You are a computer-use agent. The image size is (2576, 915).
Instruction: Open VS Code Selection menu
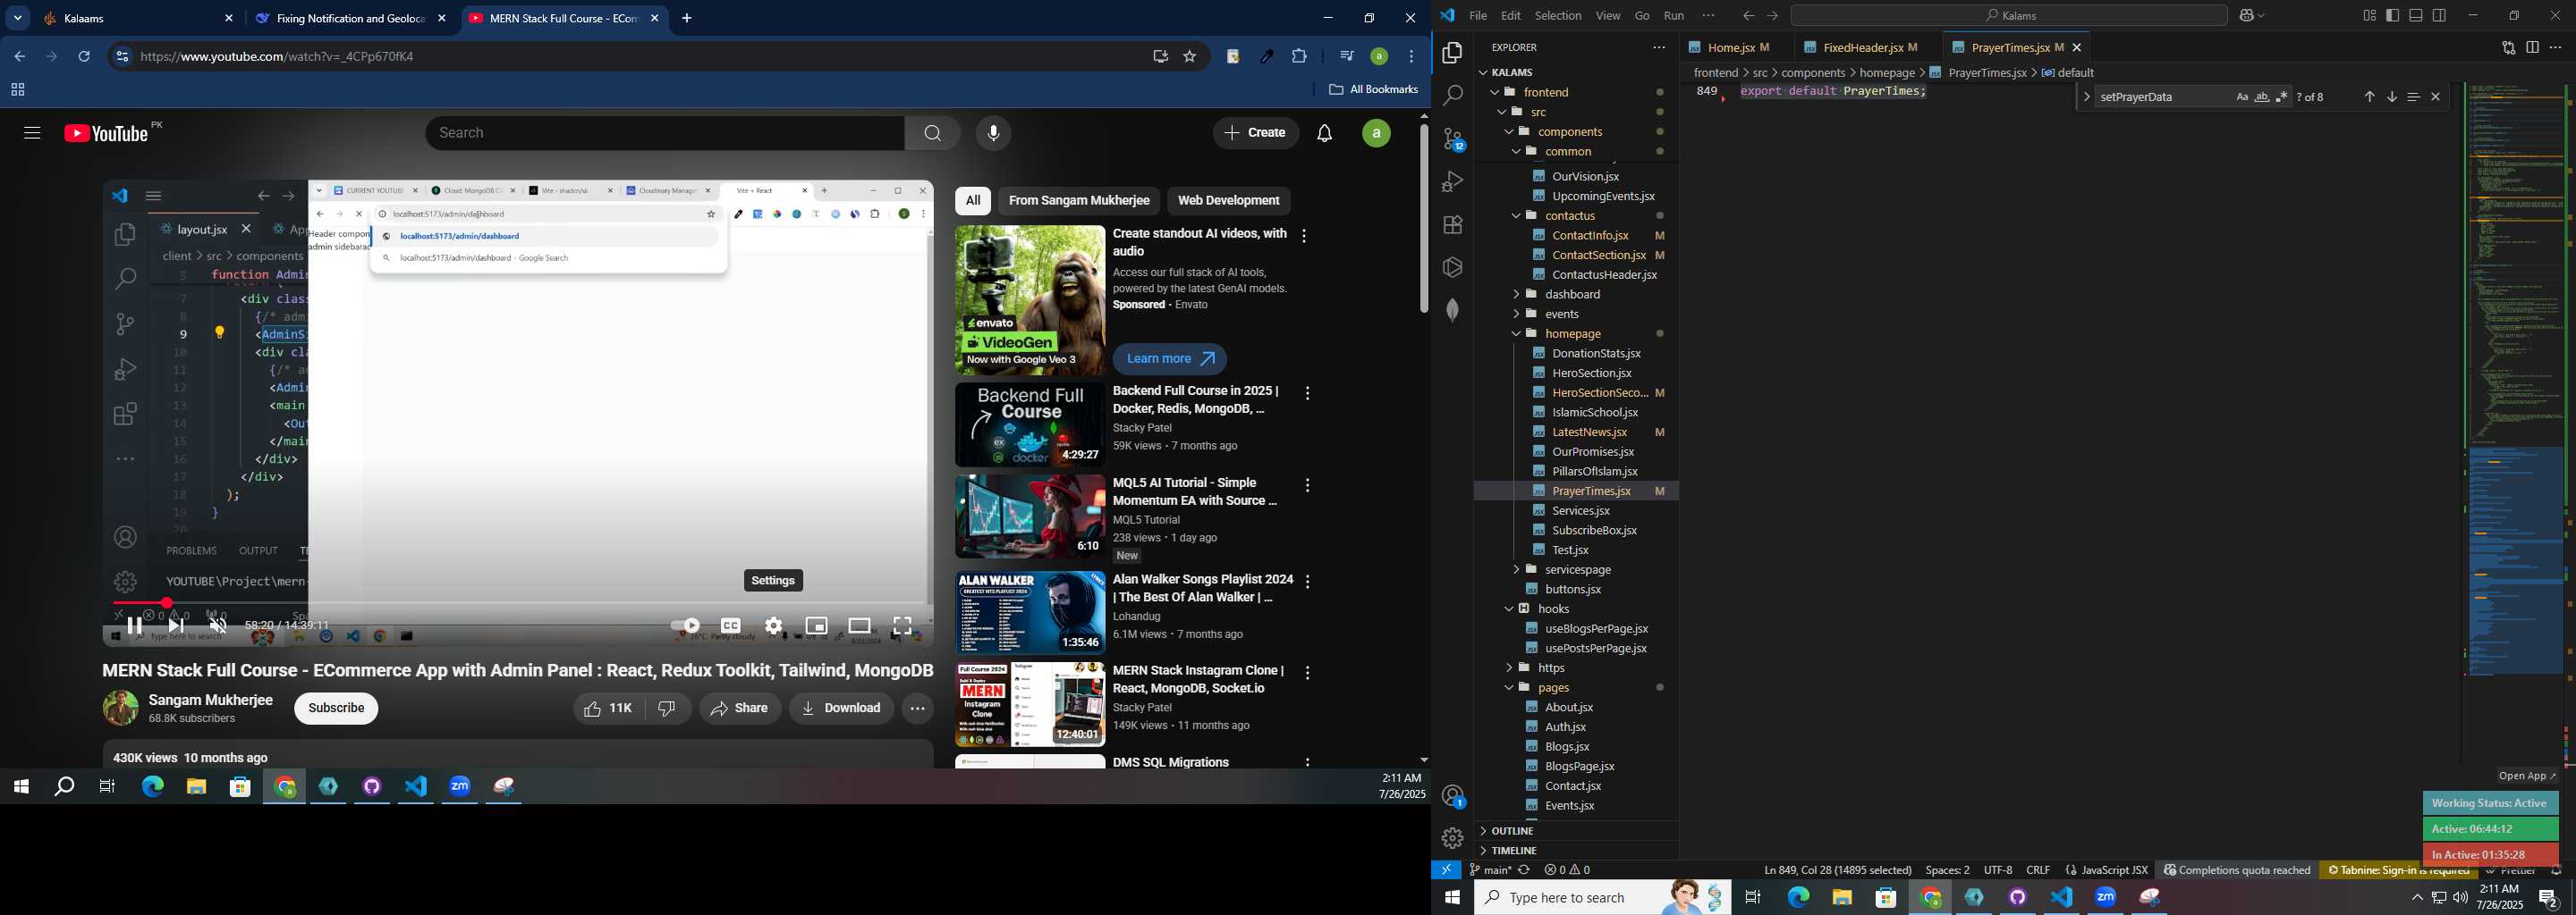[x=1558, y=16]
